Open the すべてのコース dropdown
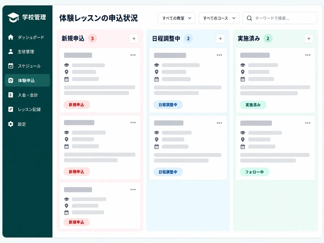The image size is (324, 243). pos(219,18)
